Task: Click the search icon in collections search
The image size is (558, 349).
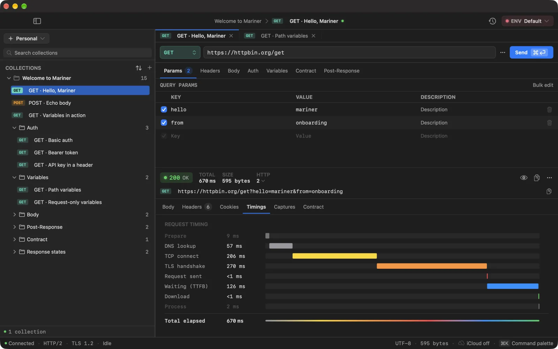Action: coord(9,53)
